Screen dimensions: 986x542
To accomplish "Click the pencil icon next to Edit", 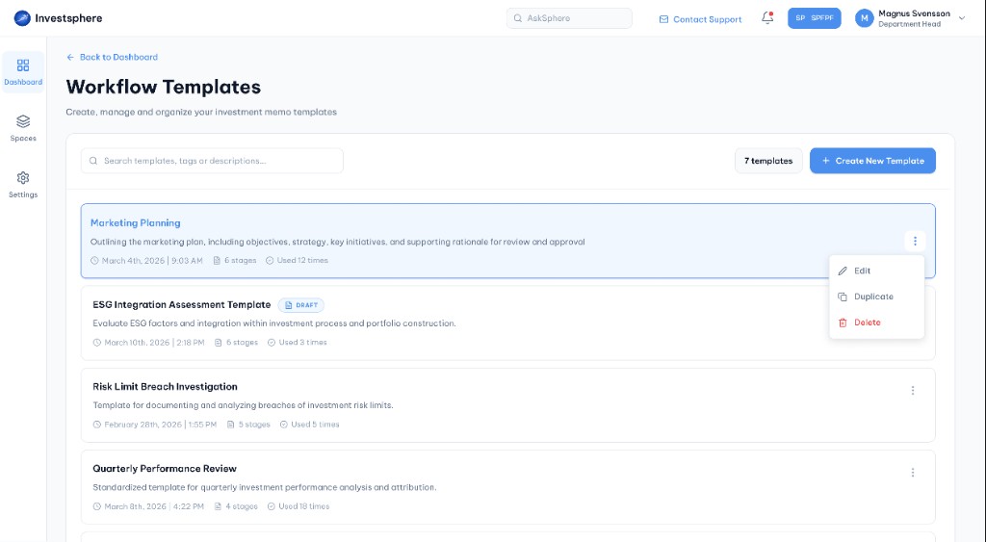I will pos(843,271).
